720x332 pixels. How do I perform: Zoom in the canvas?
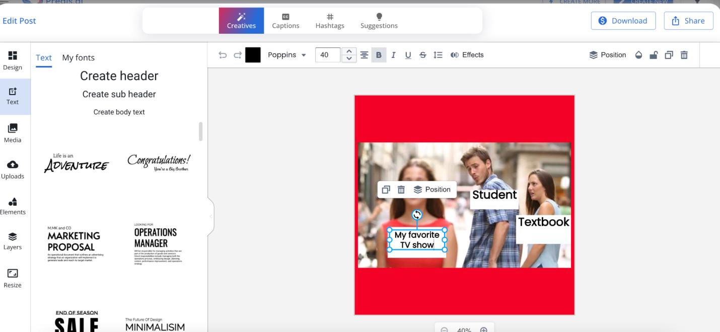(483, 330)
